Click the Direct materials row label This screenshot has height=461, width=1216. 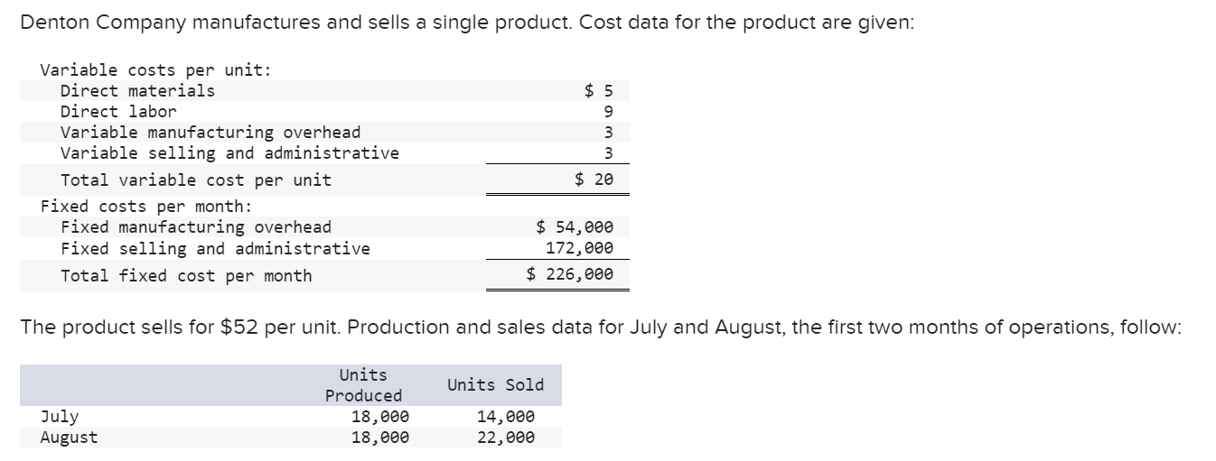[137, 90]
